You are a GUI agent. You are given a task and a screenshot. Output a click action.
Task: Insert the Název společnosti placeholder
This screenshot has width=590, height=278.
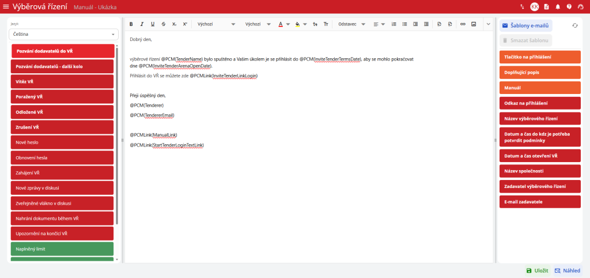[540, 171]
